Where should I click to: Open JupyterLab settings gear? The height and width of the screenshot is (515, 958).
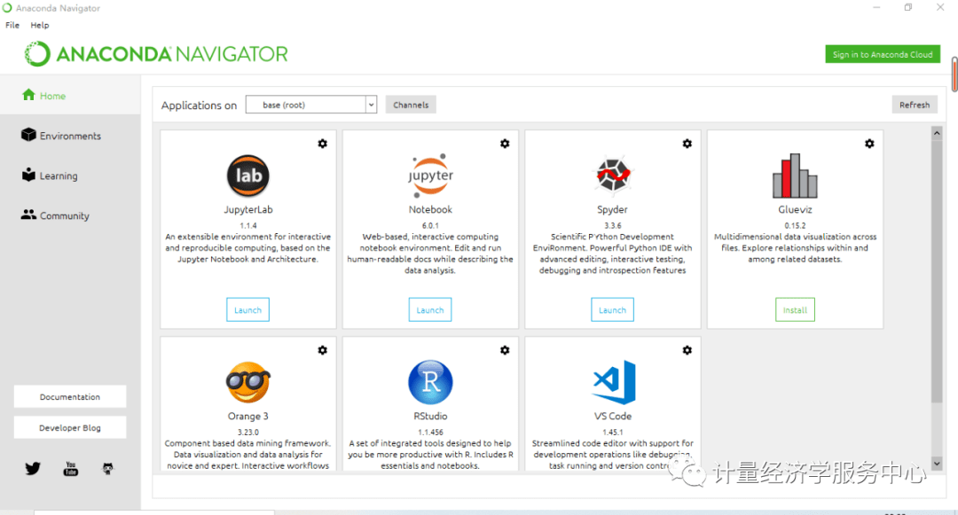pyautogui.click(x=323, y=144)
